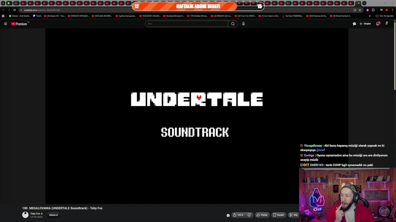
Task: Click the video title 'MEGALOVANIA (UNDERTALE Soundtrack)'
Action: point(58,208)
